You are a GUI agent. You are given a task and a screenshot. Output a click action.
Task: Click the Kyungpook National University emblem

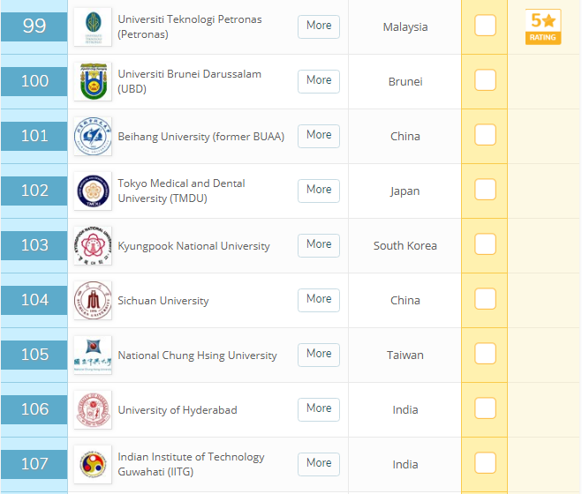pyautogui.click(x=93, y=245)
